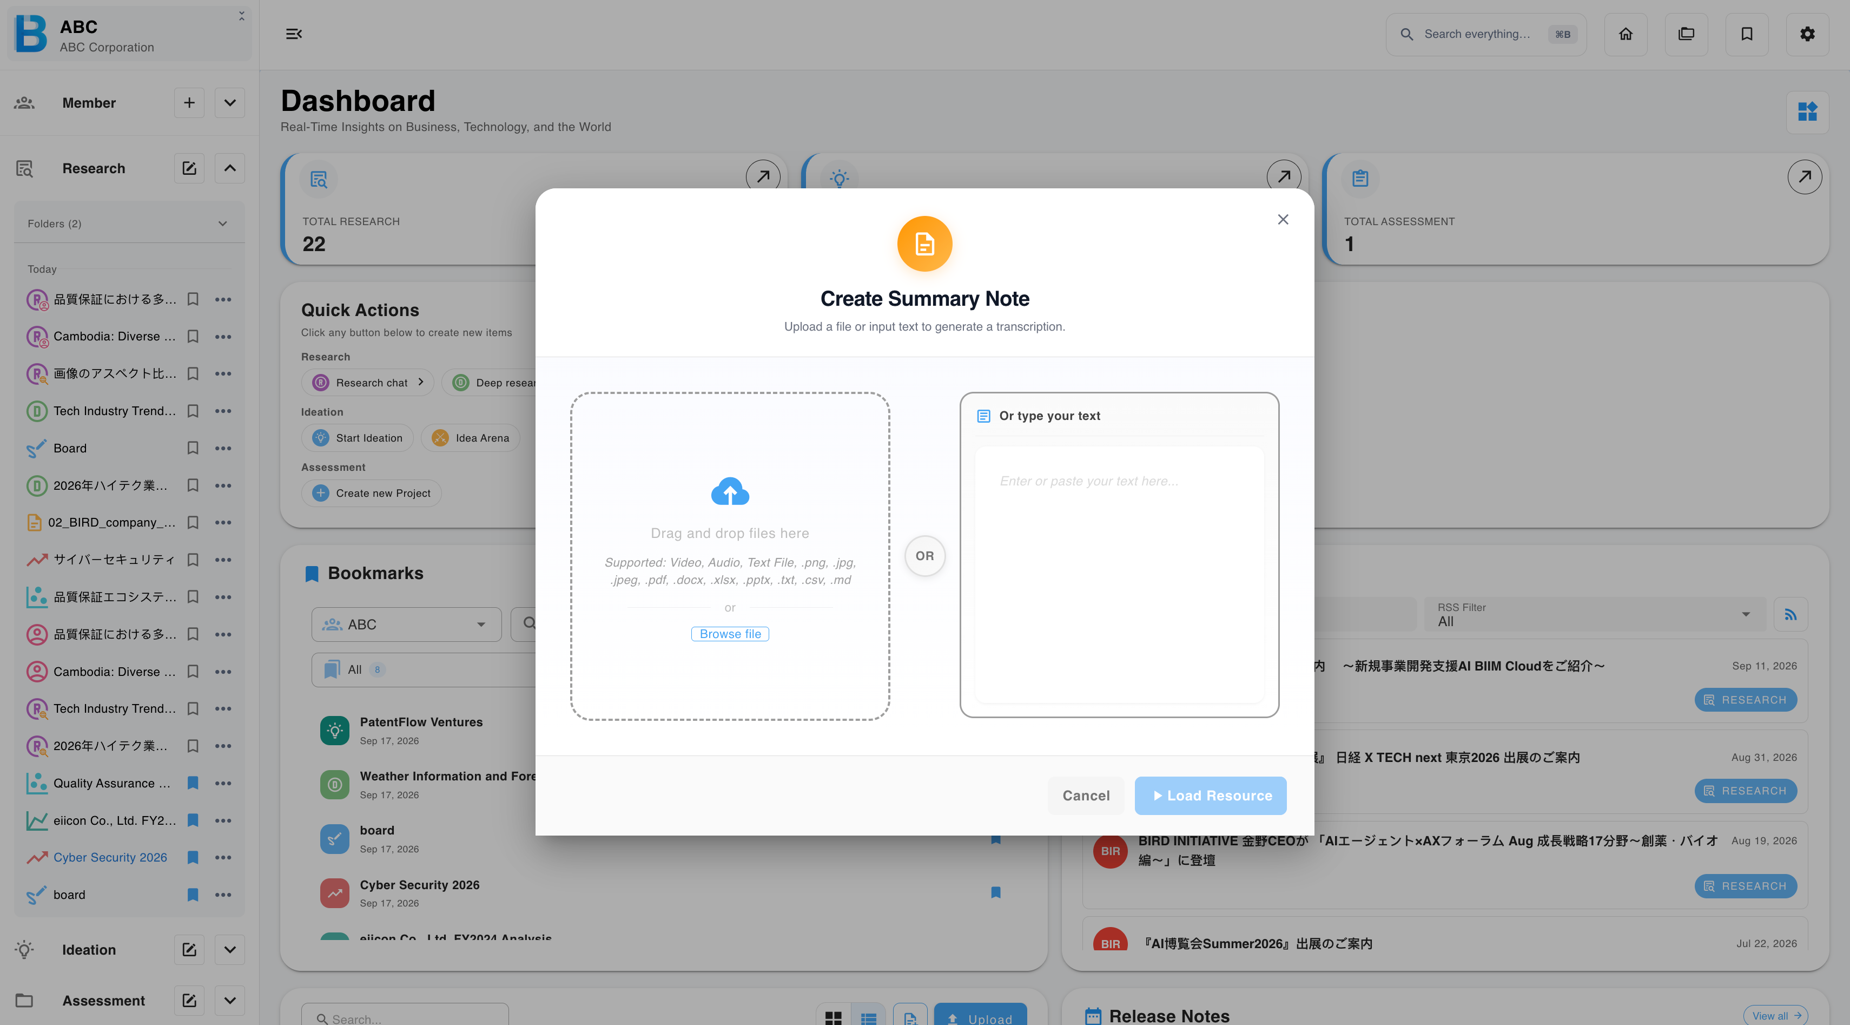Open Total Assessment card arrow
Screen dimensions: 1850x1025
[1804, 177]
